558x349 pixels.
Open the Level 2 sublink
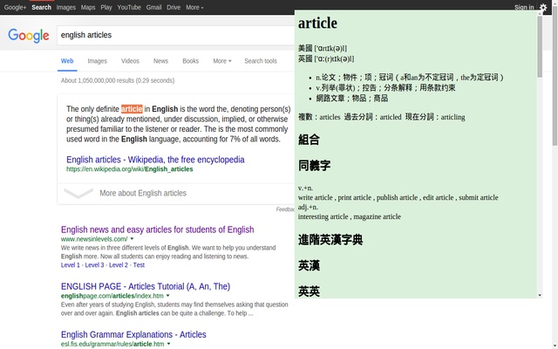(x=119, y=265)
